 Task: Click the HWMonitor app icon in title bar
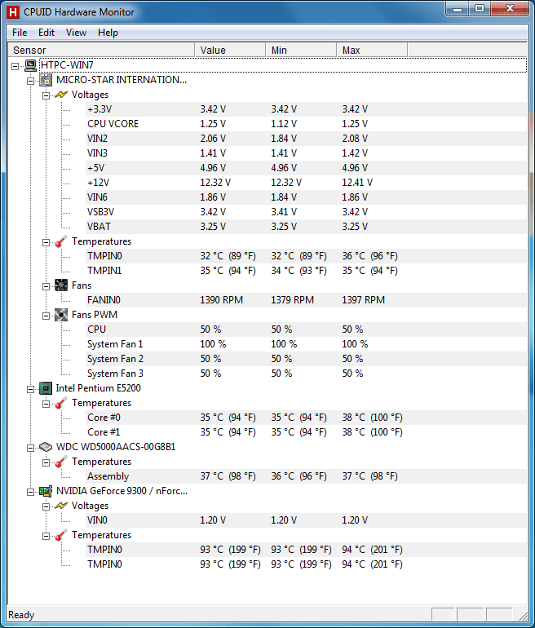coord(13,12)
